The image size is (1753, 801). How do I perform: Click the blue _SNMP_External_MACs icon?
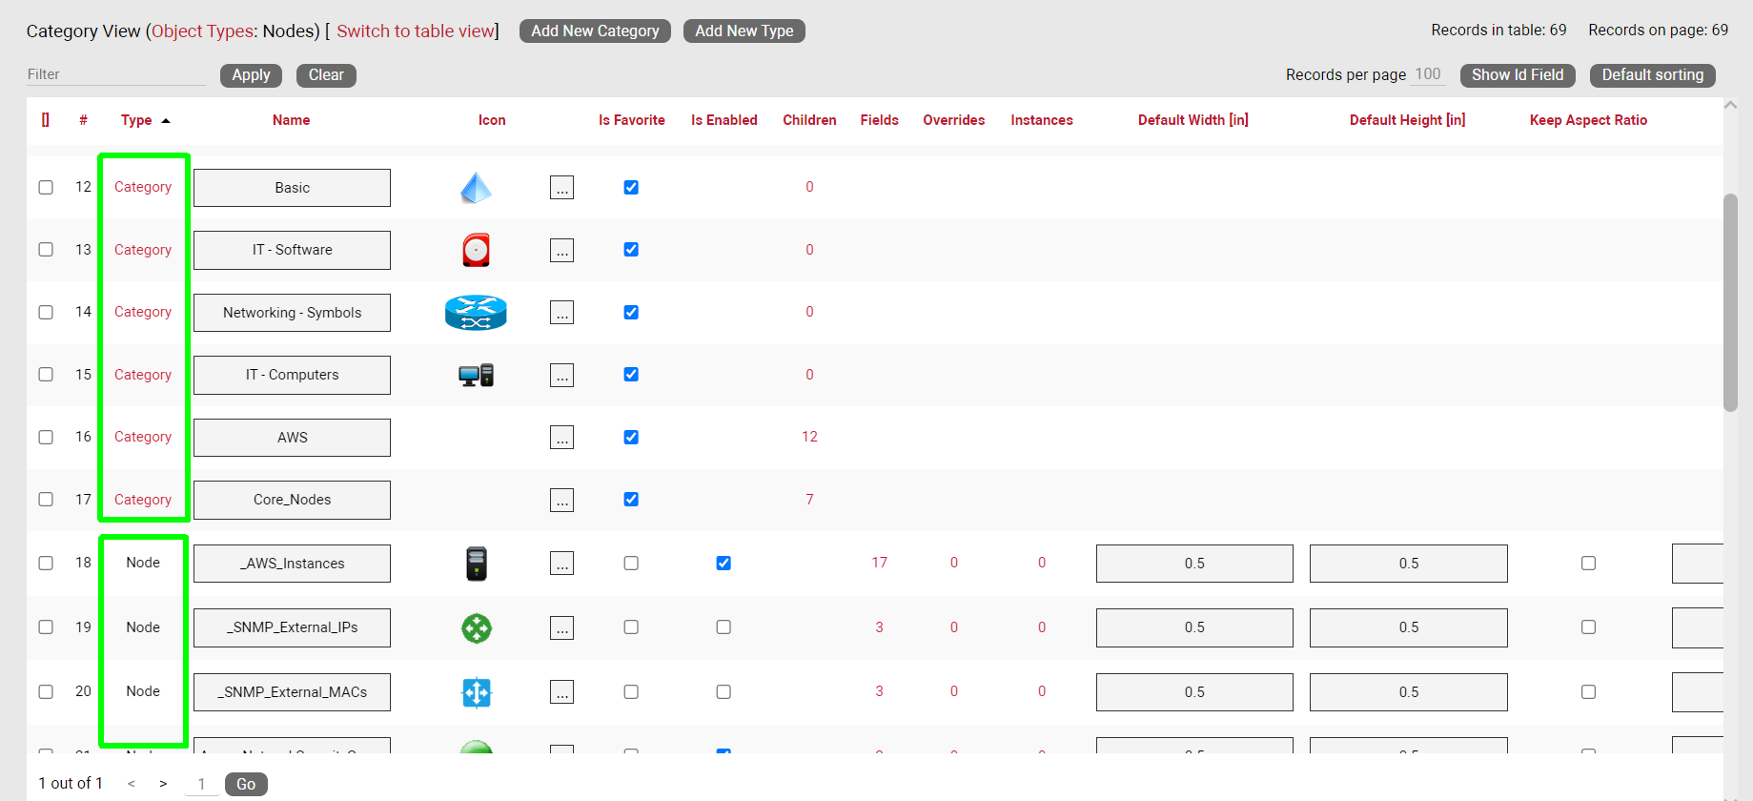pos(476,692)
